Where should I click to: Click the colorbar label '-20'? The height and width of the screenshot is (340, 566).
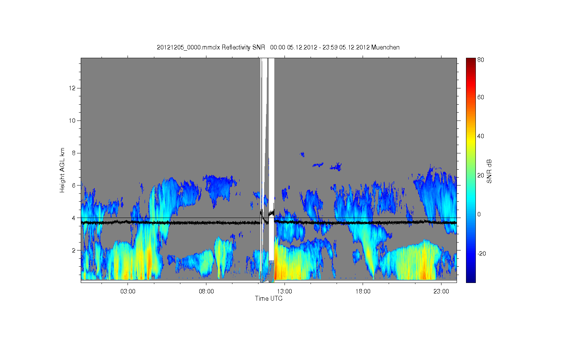481,253
